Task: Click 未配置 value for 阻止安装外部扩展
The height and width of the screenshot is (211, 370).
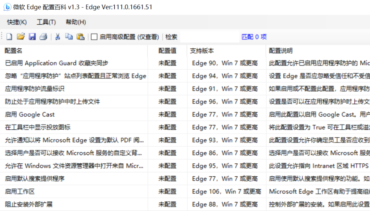Action: (x=167, y=204)
